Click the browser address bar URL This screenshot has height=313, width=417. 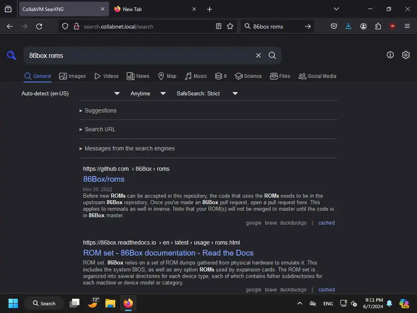(119, 26)
